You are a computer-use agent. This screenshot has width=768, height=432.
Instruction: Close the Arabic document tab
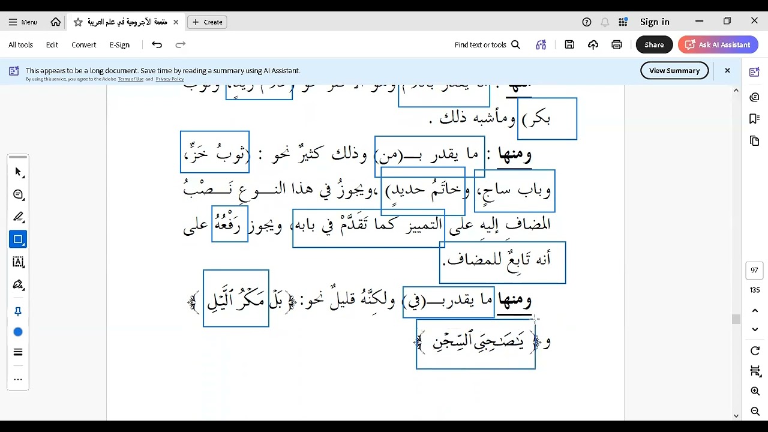point(176,22)
